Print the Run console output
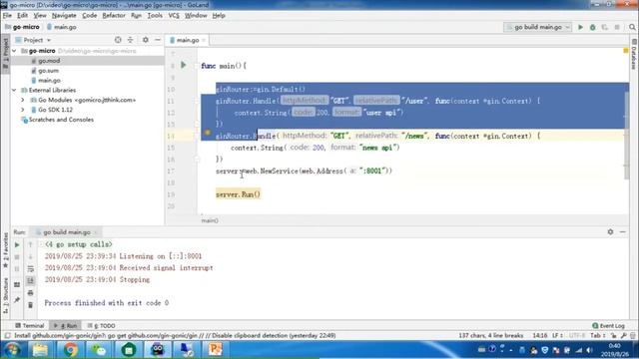 (30, 292)
